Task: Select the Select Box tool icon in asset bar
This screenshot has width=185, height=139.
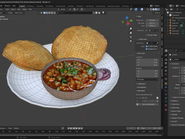Action: point(44,13)
